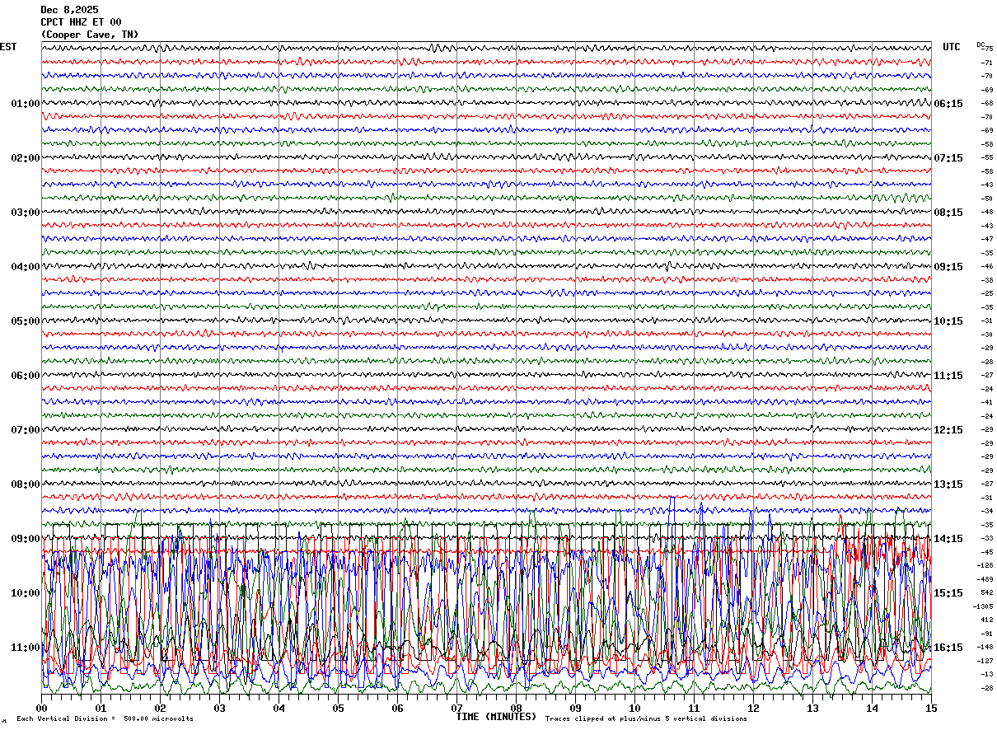Click the 06:15 UTC time label
Screen dimensions: 997x730
[x=948, y=104]
